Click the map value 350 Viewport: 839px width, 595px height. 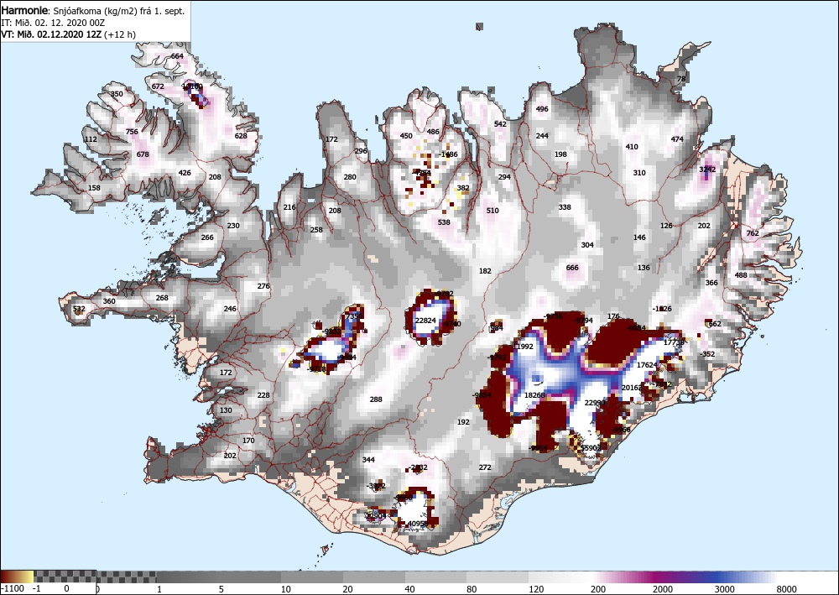click(117, 94)
